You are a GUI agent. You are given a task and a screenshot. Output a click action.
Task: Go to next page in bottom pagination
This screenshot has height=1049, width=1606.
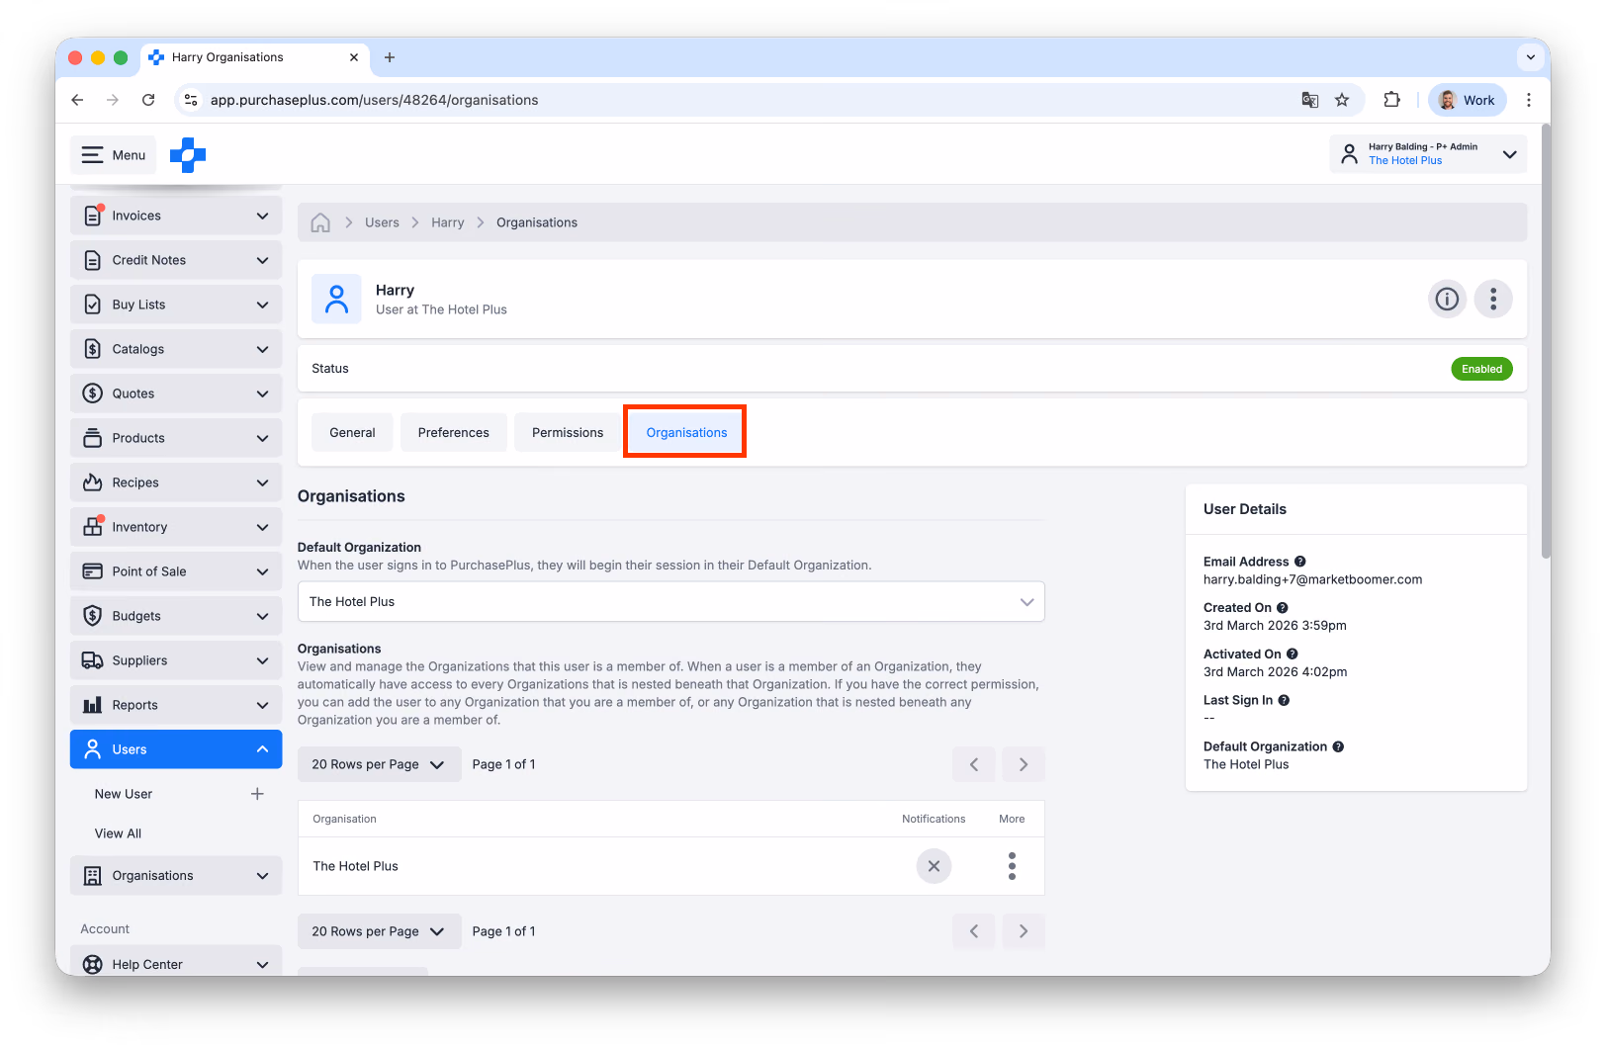point(1024,931)
